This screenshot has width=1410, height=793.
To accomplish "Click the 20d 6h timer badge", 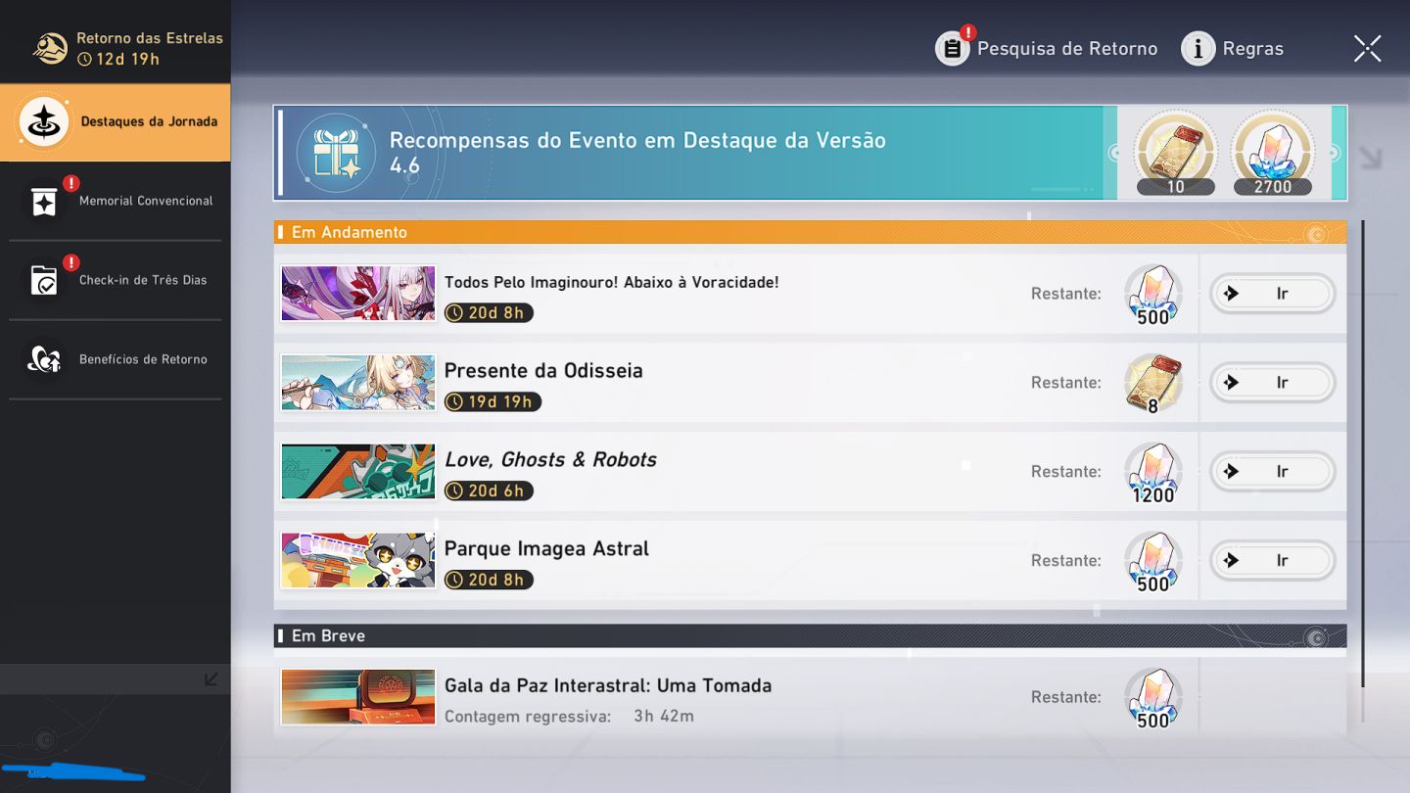I will 489,491.
